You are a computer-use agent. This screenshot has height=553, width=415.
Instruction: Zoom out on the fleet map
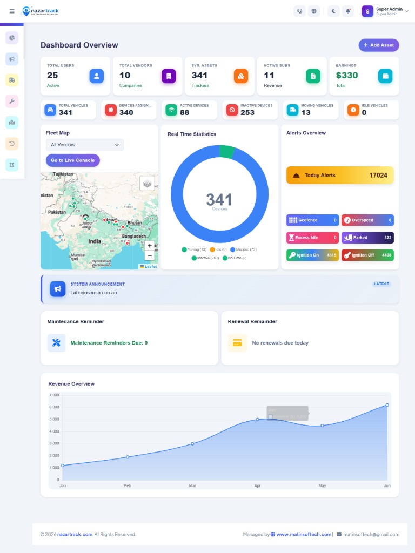(x=150, y=255)
